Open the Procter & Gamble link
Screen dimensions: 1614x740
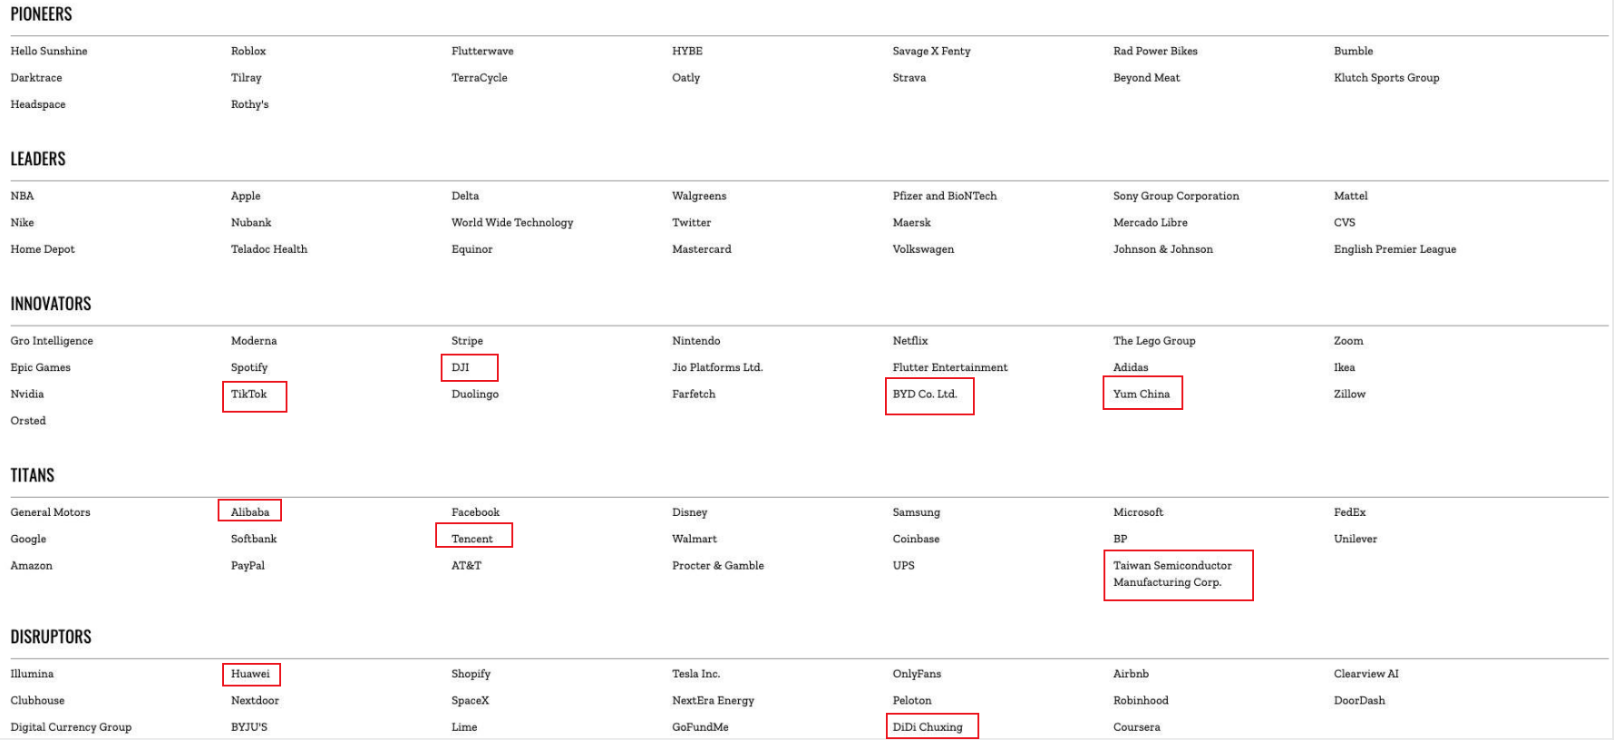[x=718, y=566]
